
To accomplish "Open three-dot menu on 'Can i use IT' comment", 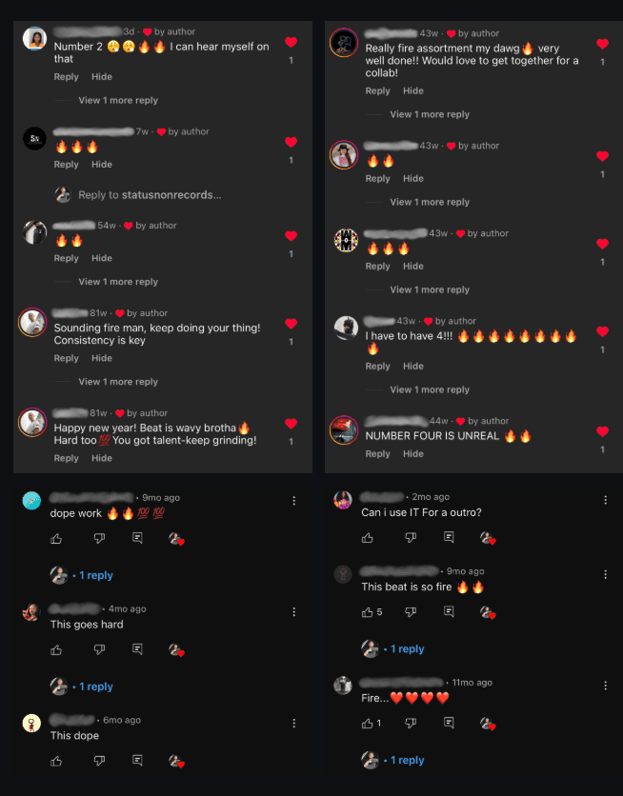I will click(605, 500).
